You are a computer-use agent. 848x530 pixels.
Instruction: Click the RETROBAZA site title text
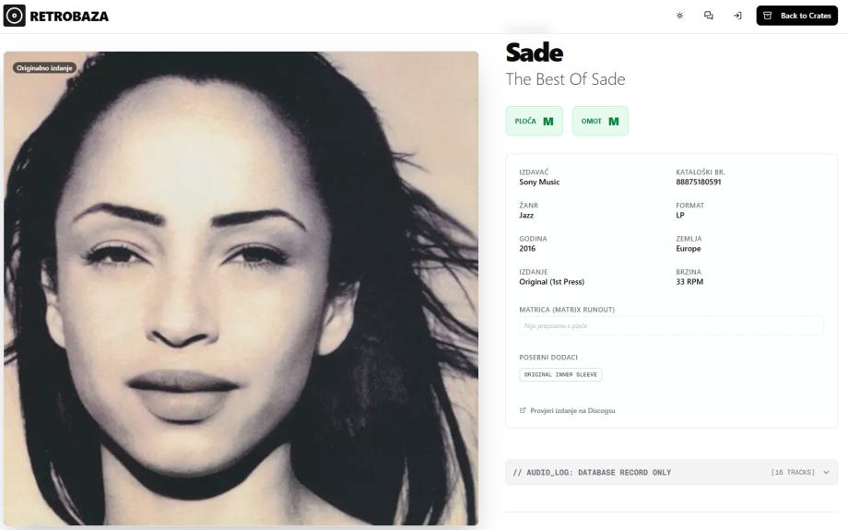click(69, 17)
